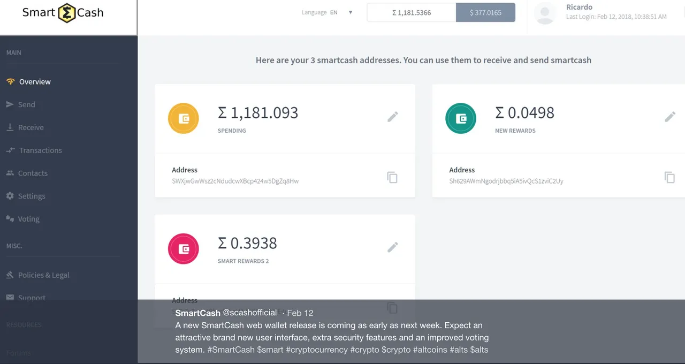Click the yellow Spending wallet icon
The height and width of the screenshot is (364, 685).
[x=184, y=118]
